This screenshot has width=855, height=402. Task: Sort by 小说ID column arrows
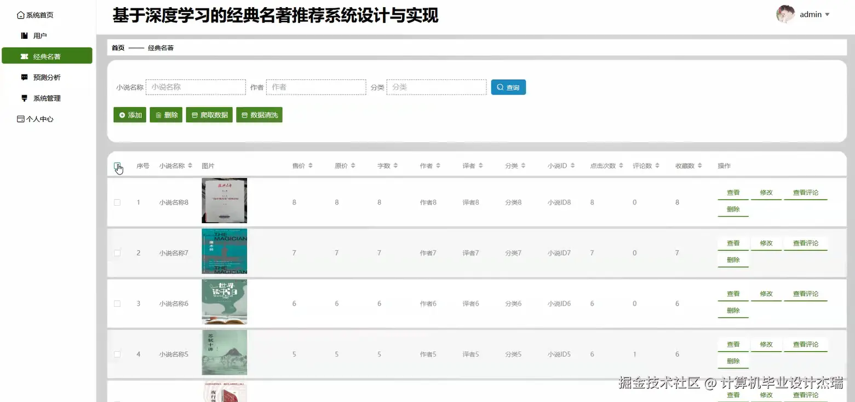coord(572,166)
